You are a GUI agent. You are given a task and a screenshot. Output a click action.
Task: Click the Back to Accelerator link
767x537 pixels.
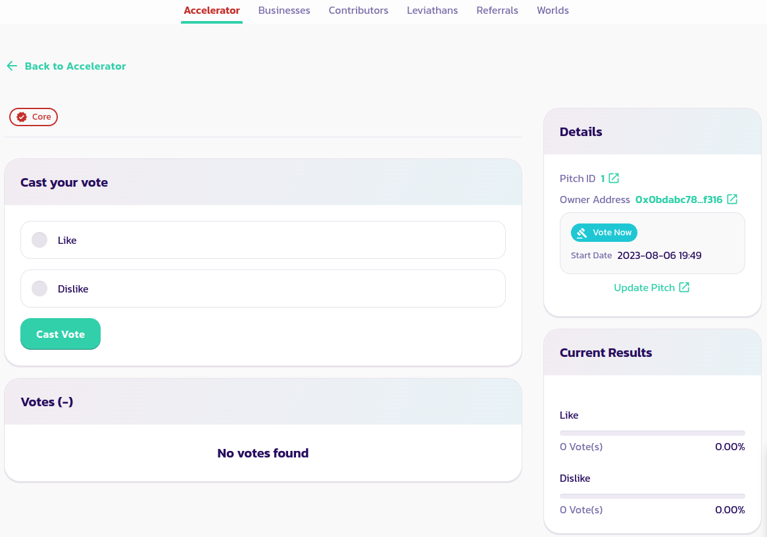(x=75, y=66)
